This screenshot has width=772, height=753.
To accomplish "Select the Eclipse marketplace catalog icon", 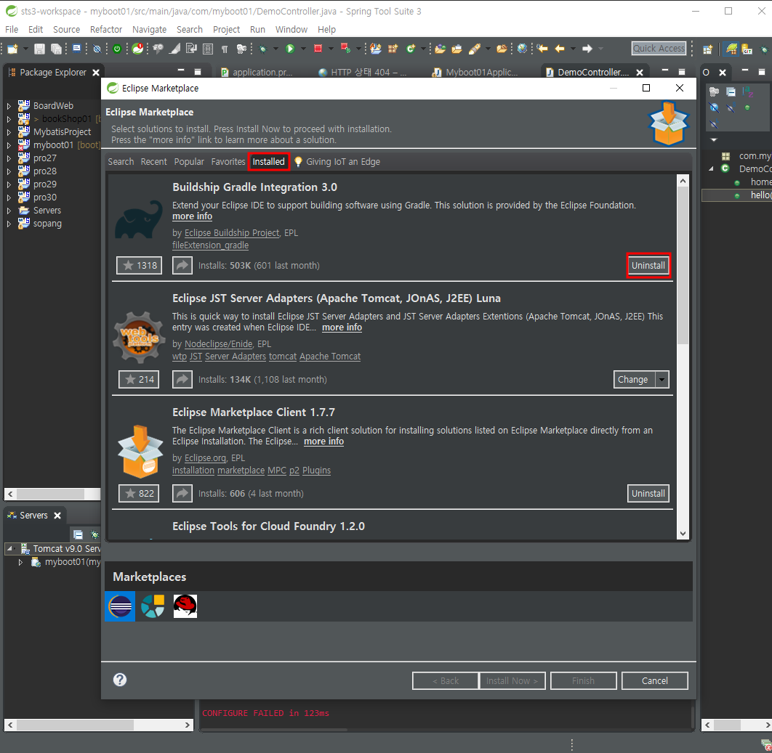I will tap(120, 606).
